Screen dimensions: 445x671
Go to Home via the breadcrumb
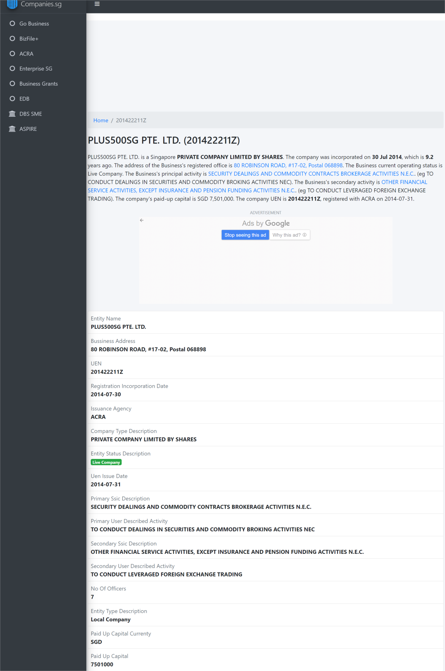coord(100,120)
